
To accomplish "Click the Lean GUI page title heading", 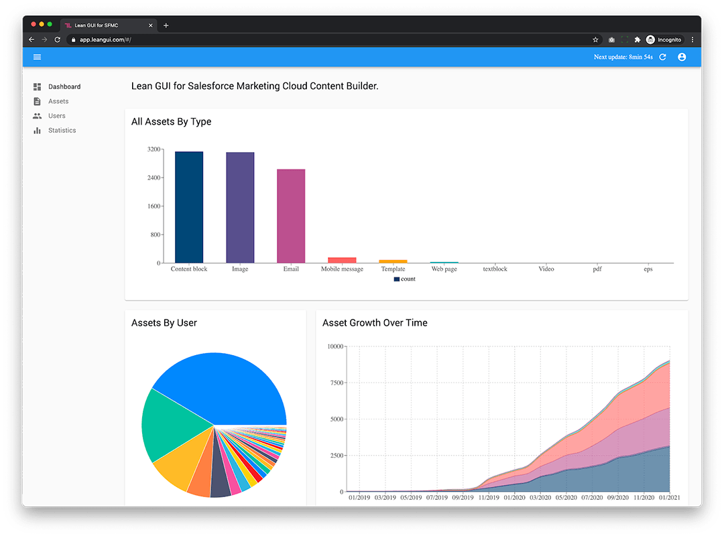I will click(255, 86).
